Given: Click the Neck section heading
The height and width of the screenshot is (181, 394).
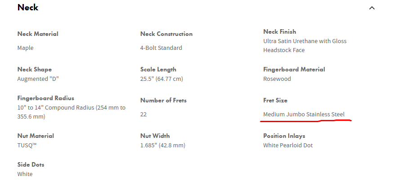Looking at the screenshot, I should tap(28, 8).
